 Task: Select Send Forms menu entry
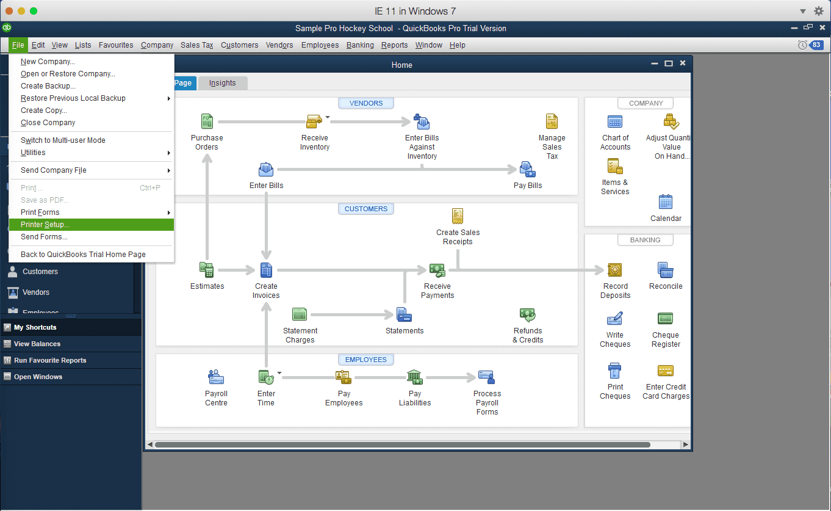pyautogui.click(x=92, y=237)
